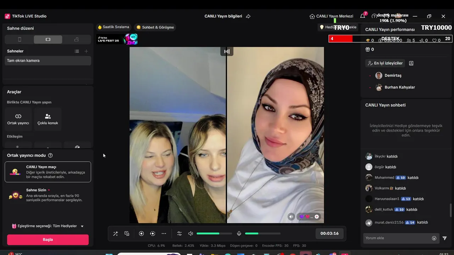Adjust the speaker volume slider
Screen dimensions: 454x255
point(214,233)
